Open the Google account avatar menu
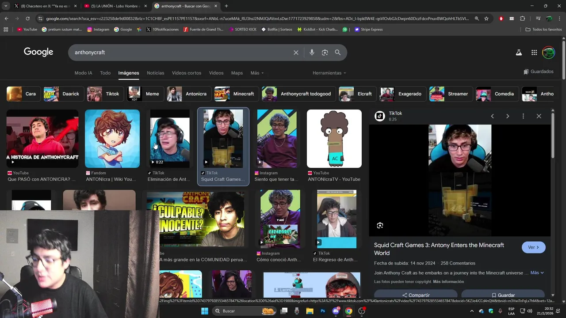566x318 pixels. (x=548, y=53)
